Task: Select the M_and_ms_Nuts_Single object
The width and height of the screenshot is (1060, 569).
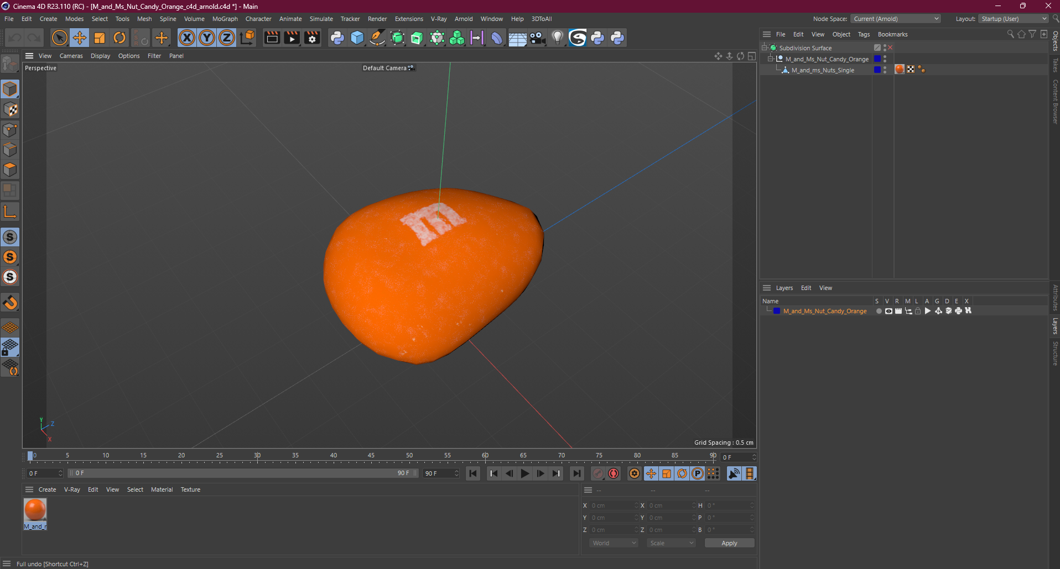Action: coord(823,70)
